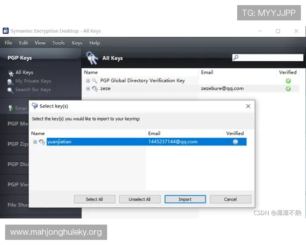Click the large All Keys header icon
Image resolution: width=306 pixels, height=245 pixels.
coord(92,58)
